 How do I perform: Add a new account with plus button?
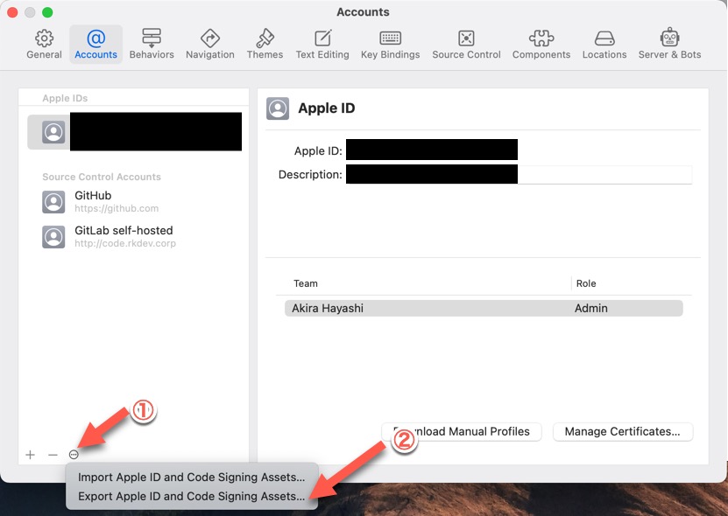pos(30,455)
